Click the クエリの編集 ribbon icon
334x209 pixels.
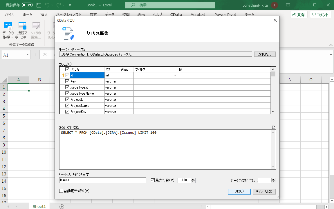[x=36, y=25]
